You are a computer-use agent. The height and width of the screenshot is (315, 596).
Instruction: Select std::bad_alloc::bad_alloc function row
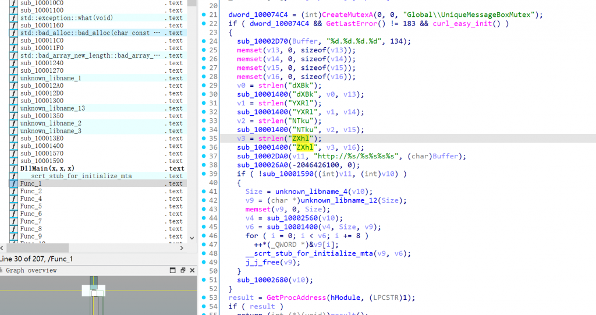[x=98, y=33]
